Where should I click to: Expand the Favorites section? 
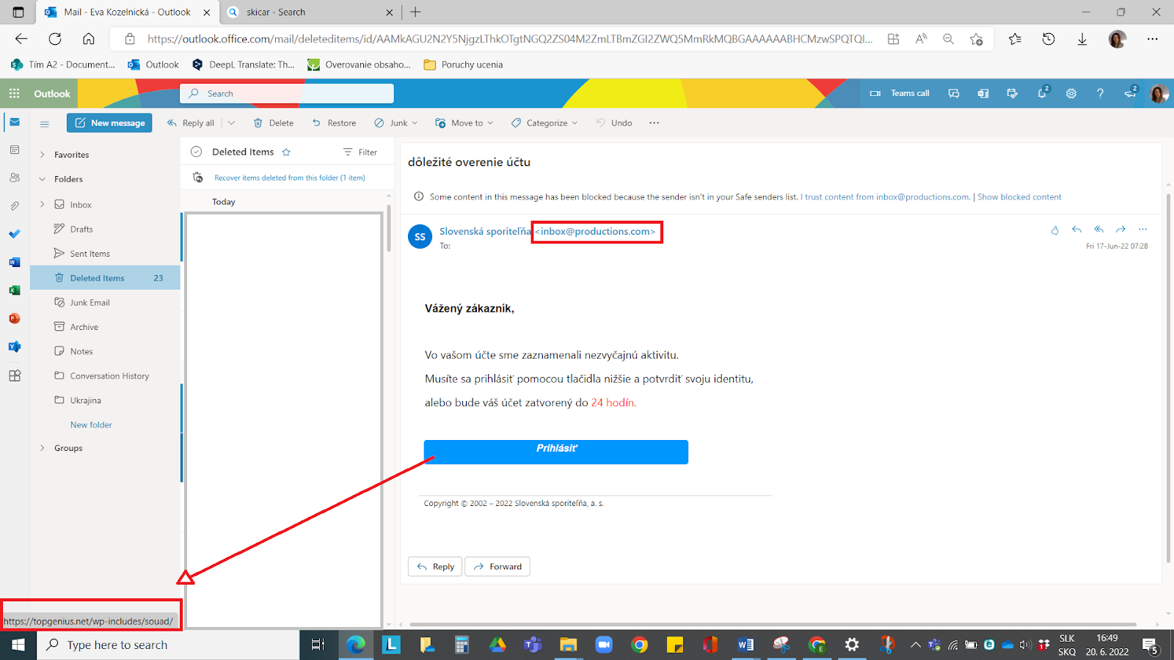[42, 155]
